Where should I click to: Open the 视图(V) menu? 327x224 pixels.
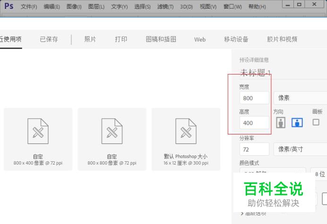click(208, 7)
